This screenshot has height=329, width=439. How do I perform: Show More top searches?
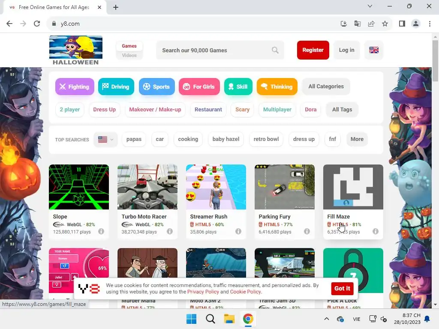coord(357,139)
